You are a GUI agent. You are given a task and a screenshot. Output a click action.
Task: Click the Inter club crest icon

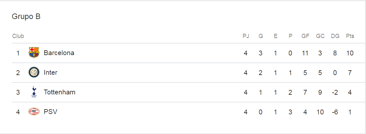point(34,72)
